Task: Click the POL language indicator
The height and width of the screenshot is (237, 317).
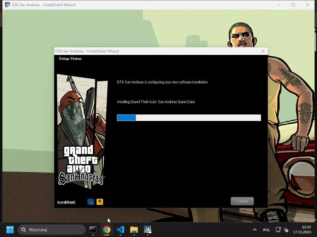Action: 267,230
